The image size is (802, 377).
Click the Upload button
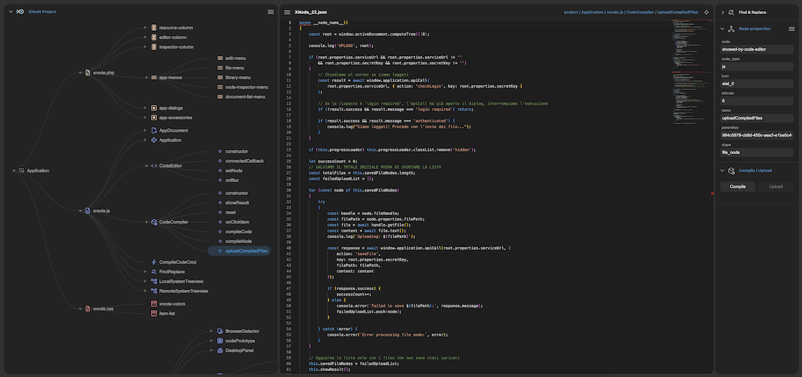click(775, 186)
